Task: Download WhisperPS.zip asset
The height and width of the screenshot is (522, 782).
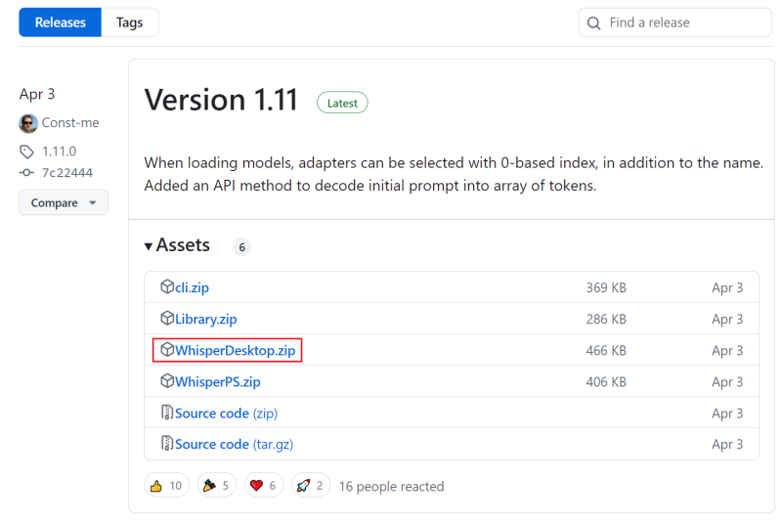Action: (217, 381)
